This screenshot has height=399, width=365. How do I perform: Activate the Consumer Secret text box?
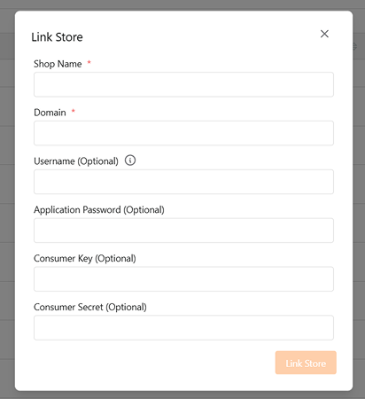(x=183, y=327)
